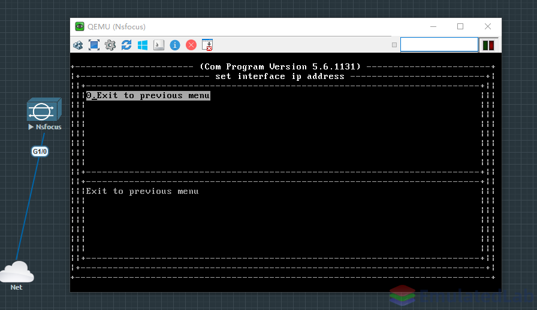Image resolution: width=537 pixels, height=310 pixels.
Task: Click the Windows logo key icon
Action: click(143, 45)
